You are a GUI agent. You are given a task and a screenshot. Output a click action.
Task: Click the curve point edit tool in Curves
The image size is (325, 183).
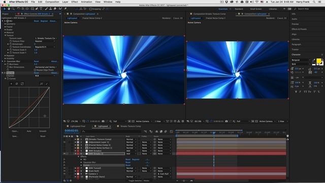pyautogui.click(x=41, y=83)
